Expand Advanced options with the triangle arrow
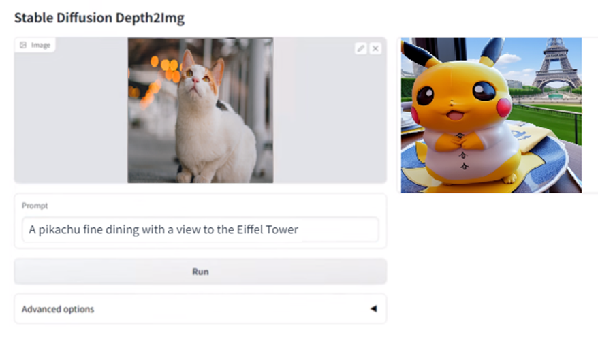Viewport: 598px width, 341px height. (374, 308)
